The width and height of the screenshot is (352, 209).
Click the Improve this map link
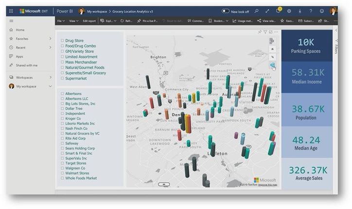tap(267, 185)
